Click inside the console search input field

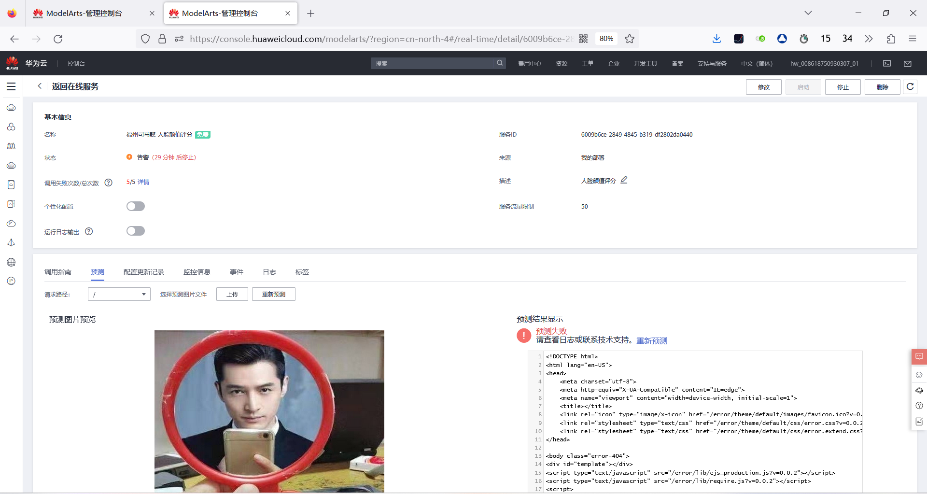(430, 63)
